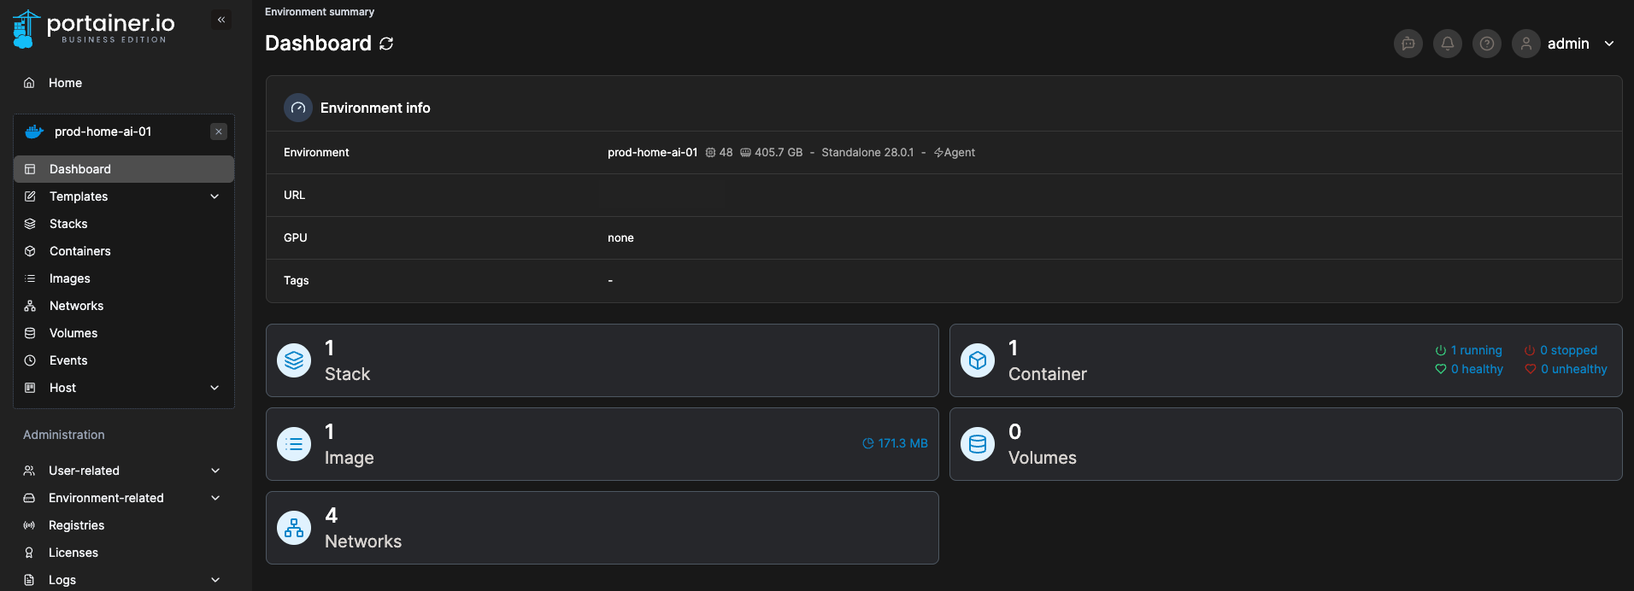Click the Container tile cube icon
Screen dimensions: 1634x591
point(978,360)
